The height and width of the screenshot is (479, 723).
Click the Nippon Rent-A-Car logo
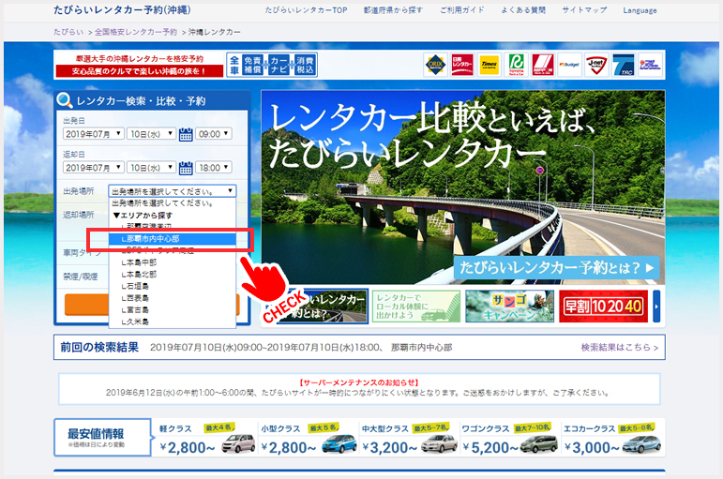[x=543, y=64]
